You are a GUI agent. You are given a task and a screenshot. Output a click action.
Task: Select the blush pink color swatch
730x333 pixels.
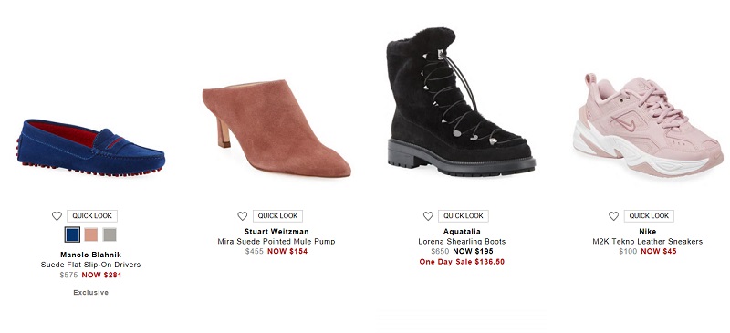click(91, 234)
